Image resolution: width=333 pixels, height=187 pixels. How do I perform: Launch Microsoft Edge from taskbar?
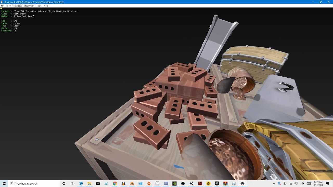pos(81,184)
